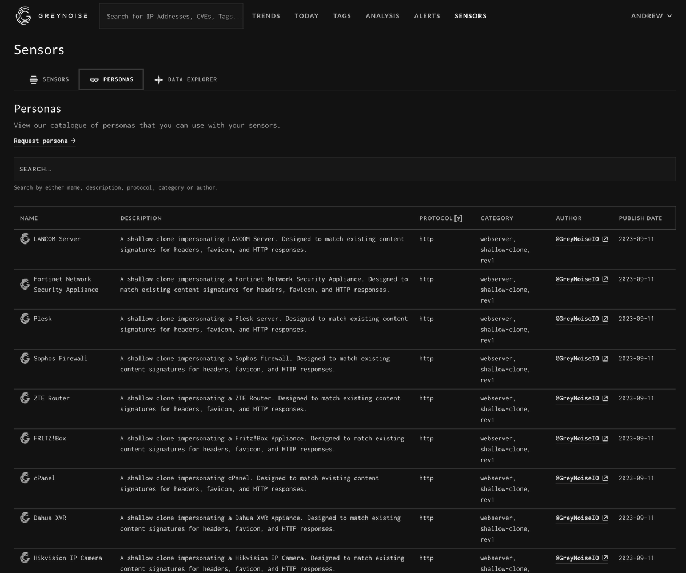
Task: Click the GreyNoise logo icon
Action: tap(23, 16)
